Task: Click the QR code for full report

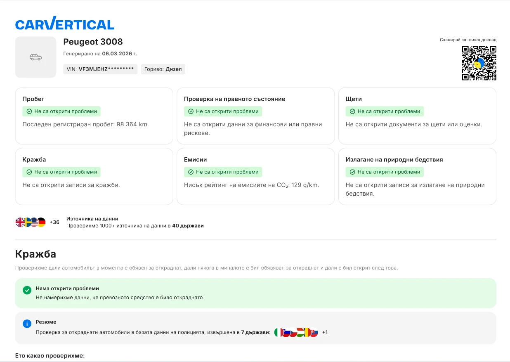Action: click(x=479, y=63)
